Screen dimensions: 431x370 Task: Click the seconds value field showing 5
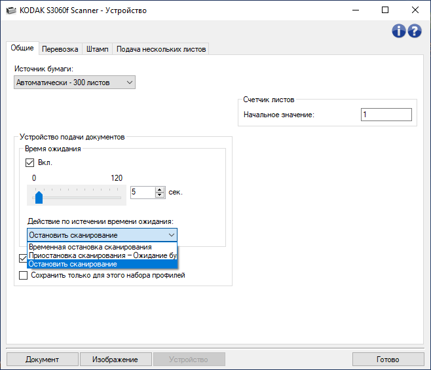(x=143, y=192)
